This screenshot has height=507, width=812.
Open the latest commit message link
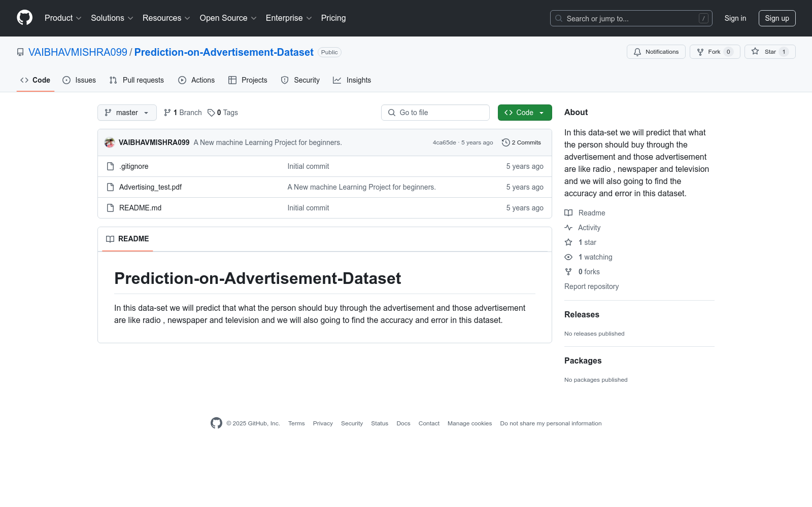(267, 142)
